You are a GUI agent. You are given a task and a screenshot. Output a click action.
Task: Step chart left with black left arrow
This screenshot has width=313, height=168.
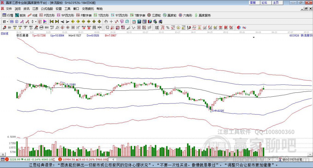tap(62, 22)
